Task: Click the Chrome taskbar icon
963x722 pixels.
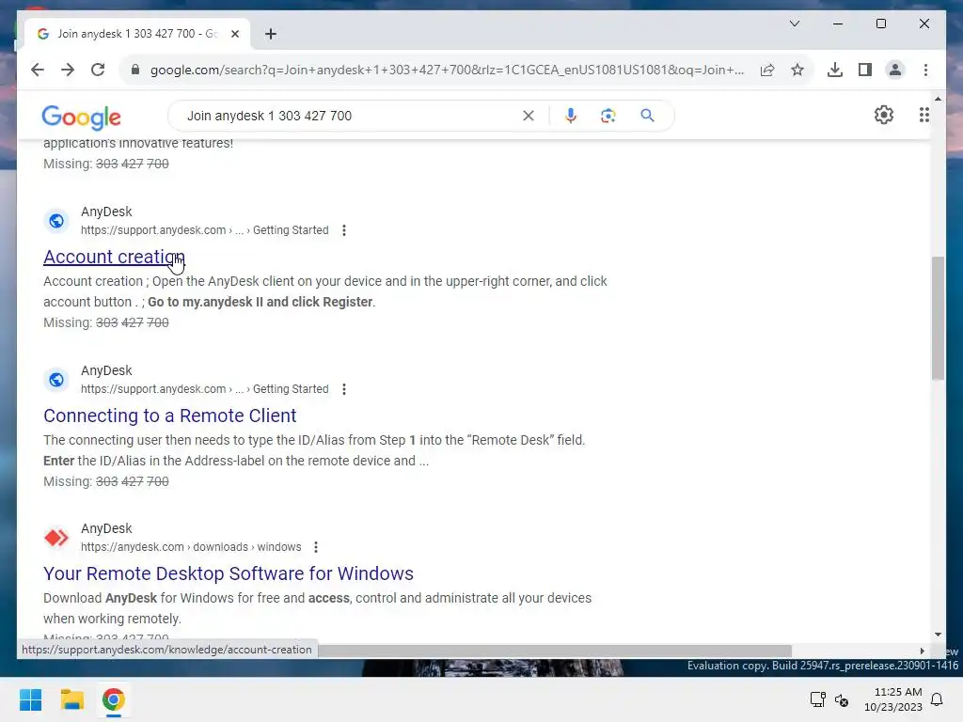Action: pyautogui.click(x=113, y=699)
